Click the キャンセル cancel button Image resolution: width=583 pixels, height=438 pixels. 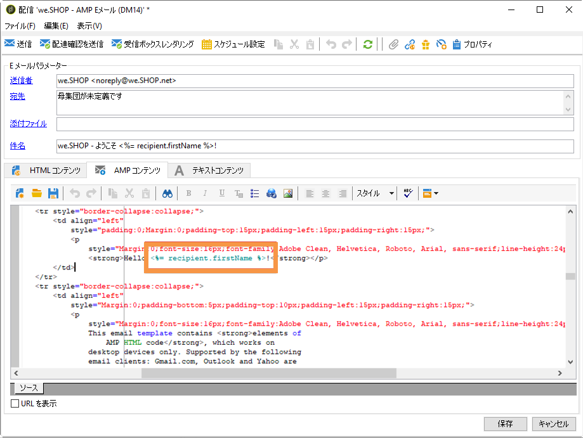pyautogui.click(x=554, y=424)
